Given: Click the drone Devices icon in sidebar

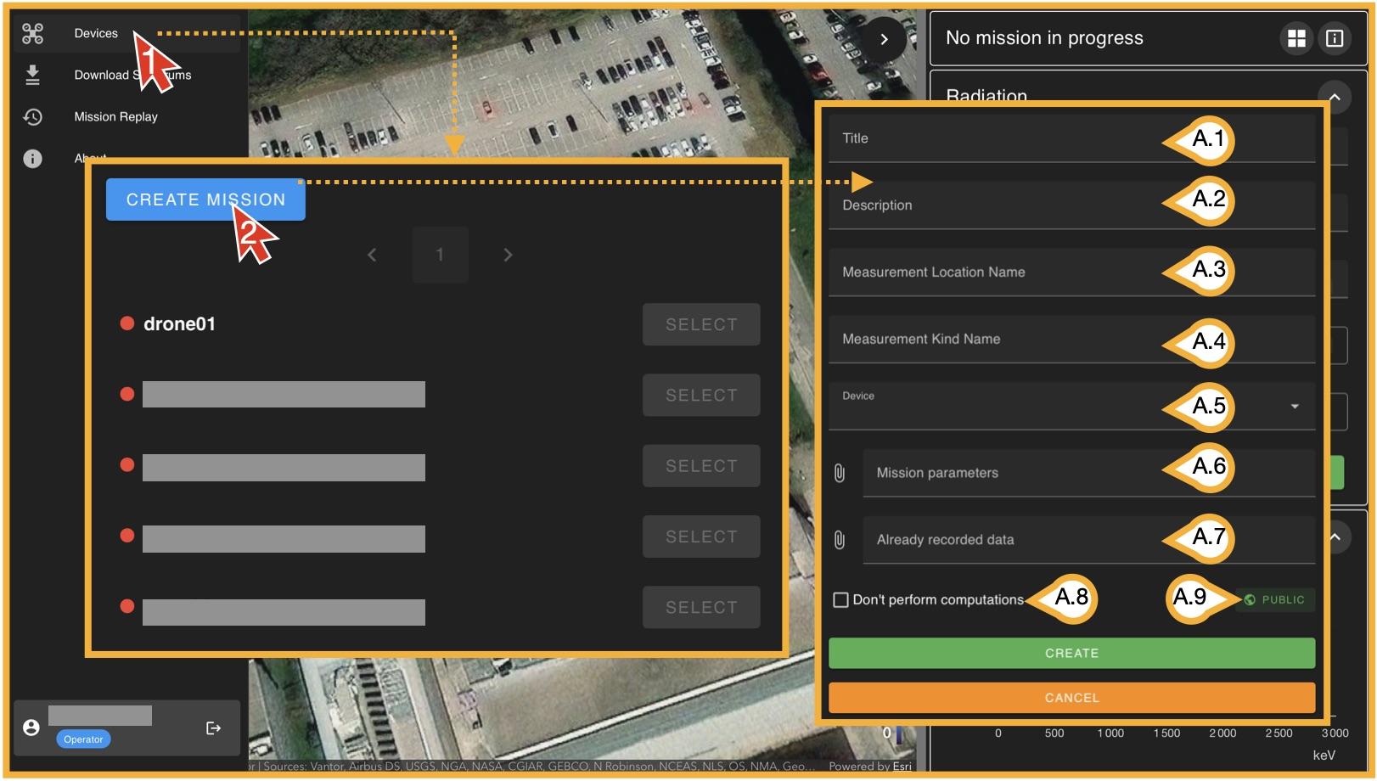Looking at the screenshot, I should click(32, 34).
